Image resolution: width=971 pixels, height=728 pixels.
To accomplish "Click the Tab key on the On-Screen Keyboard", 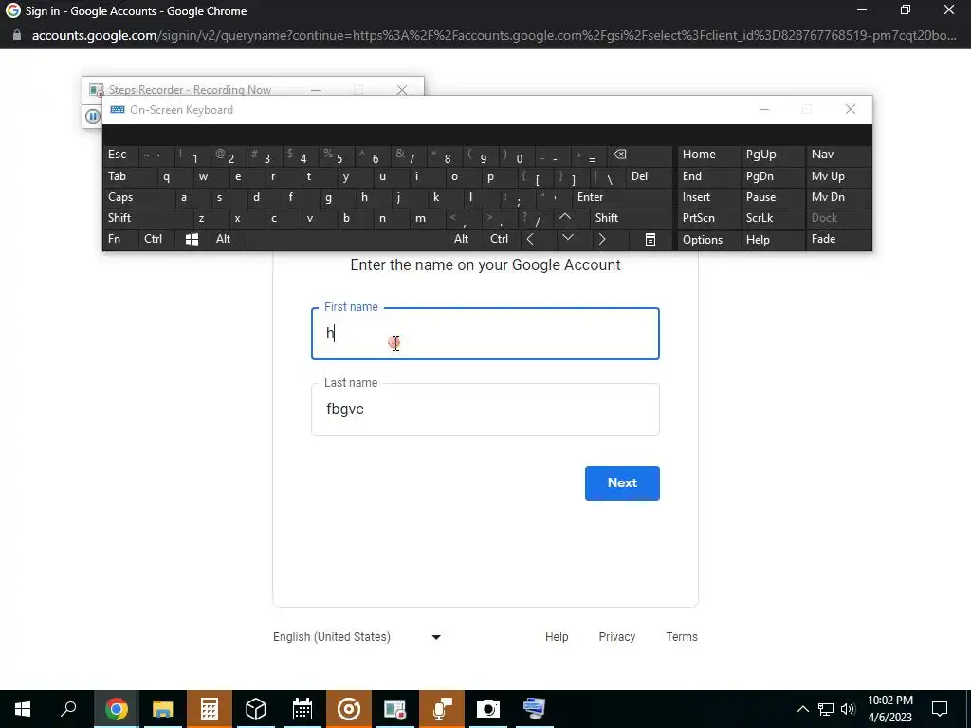I will pyautogui.click(x=129, y=177).
